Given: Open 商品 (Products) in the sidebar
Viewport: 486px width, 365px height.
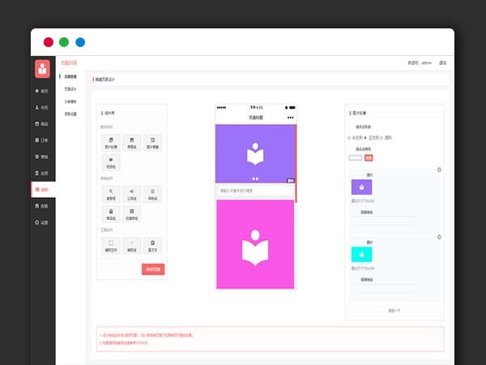Looking at the screenshot, I should pyautogui.click(x=42, y=124).
